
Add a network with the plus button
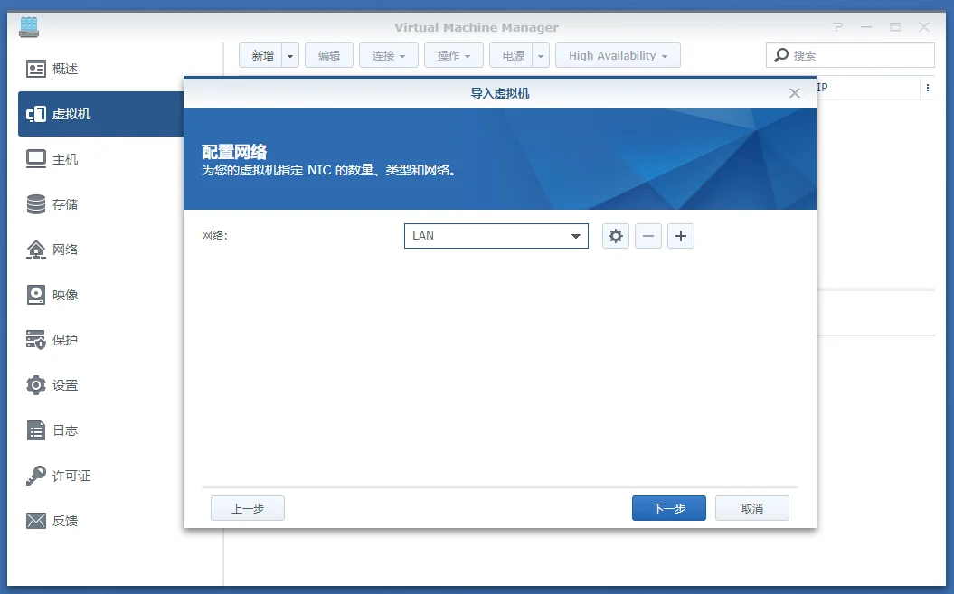tap(681, 236)
